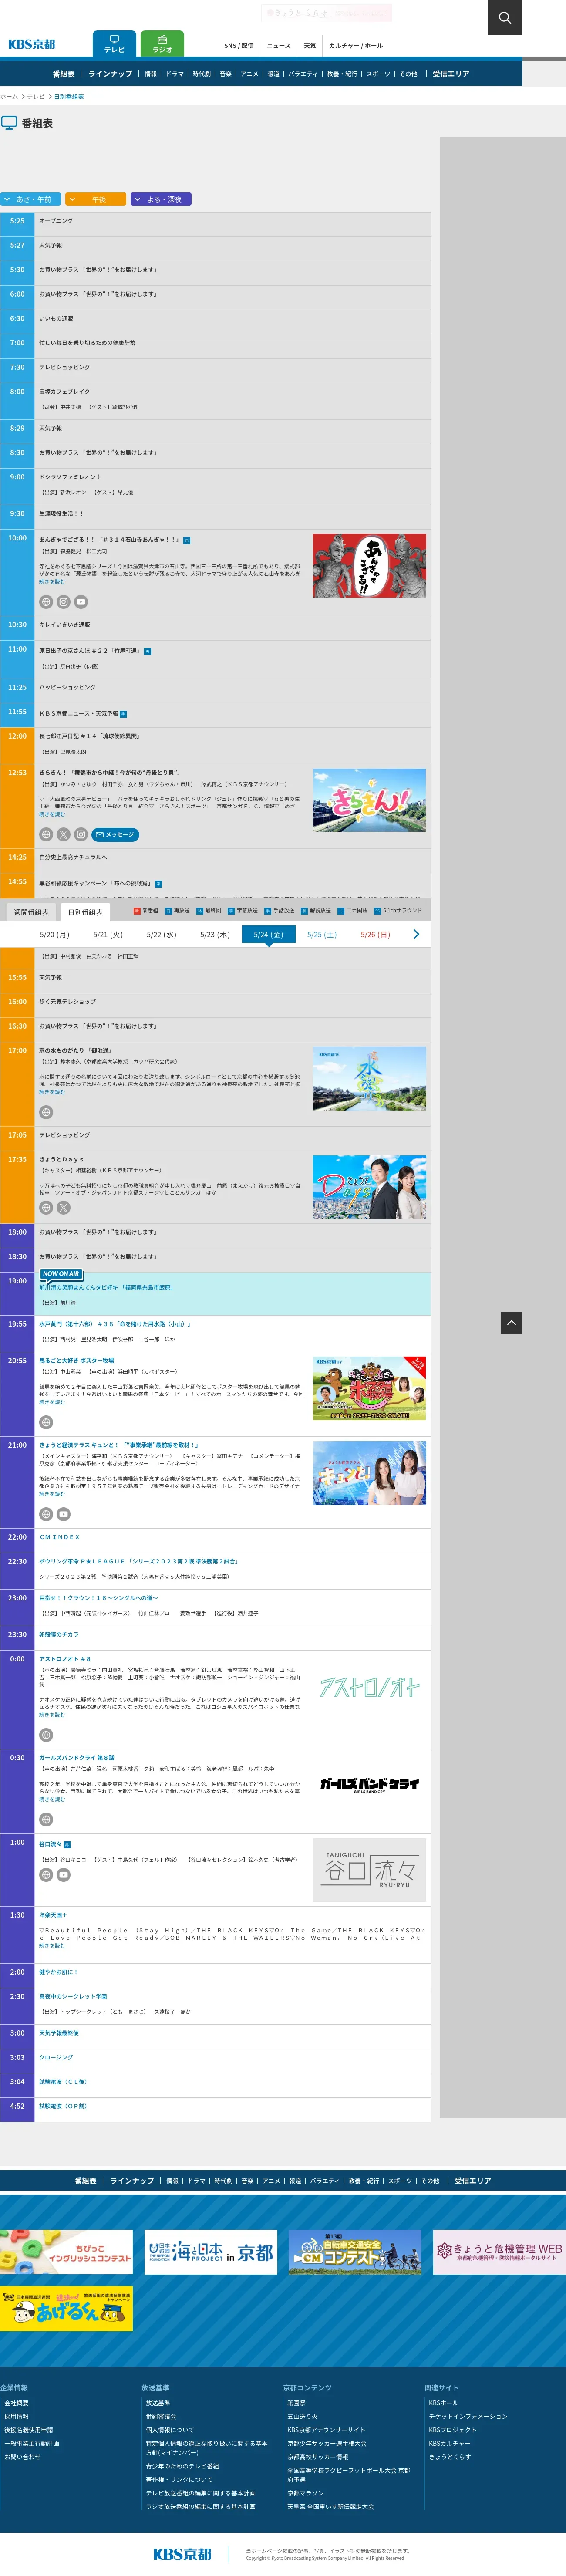Show next dates with right chevron
This screenshot has width=566, height=2576.
[416, 934]
